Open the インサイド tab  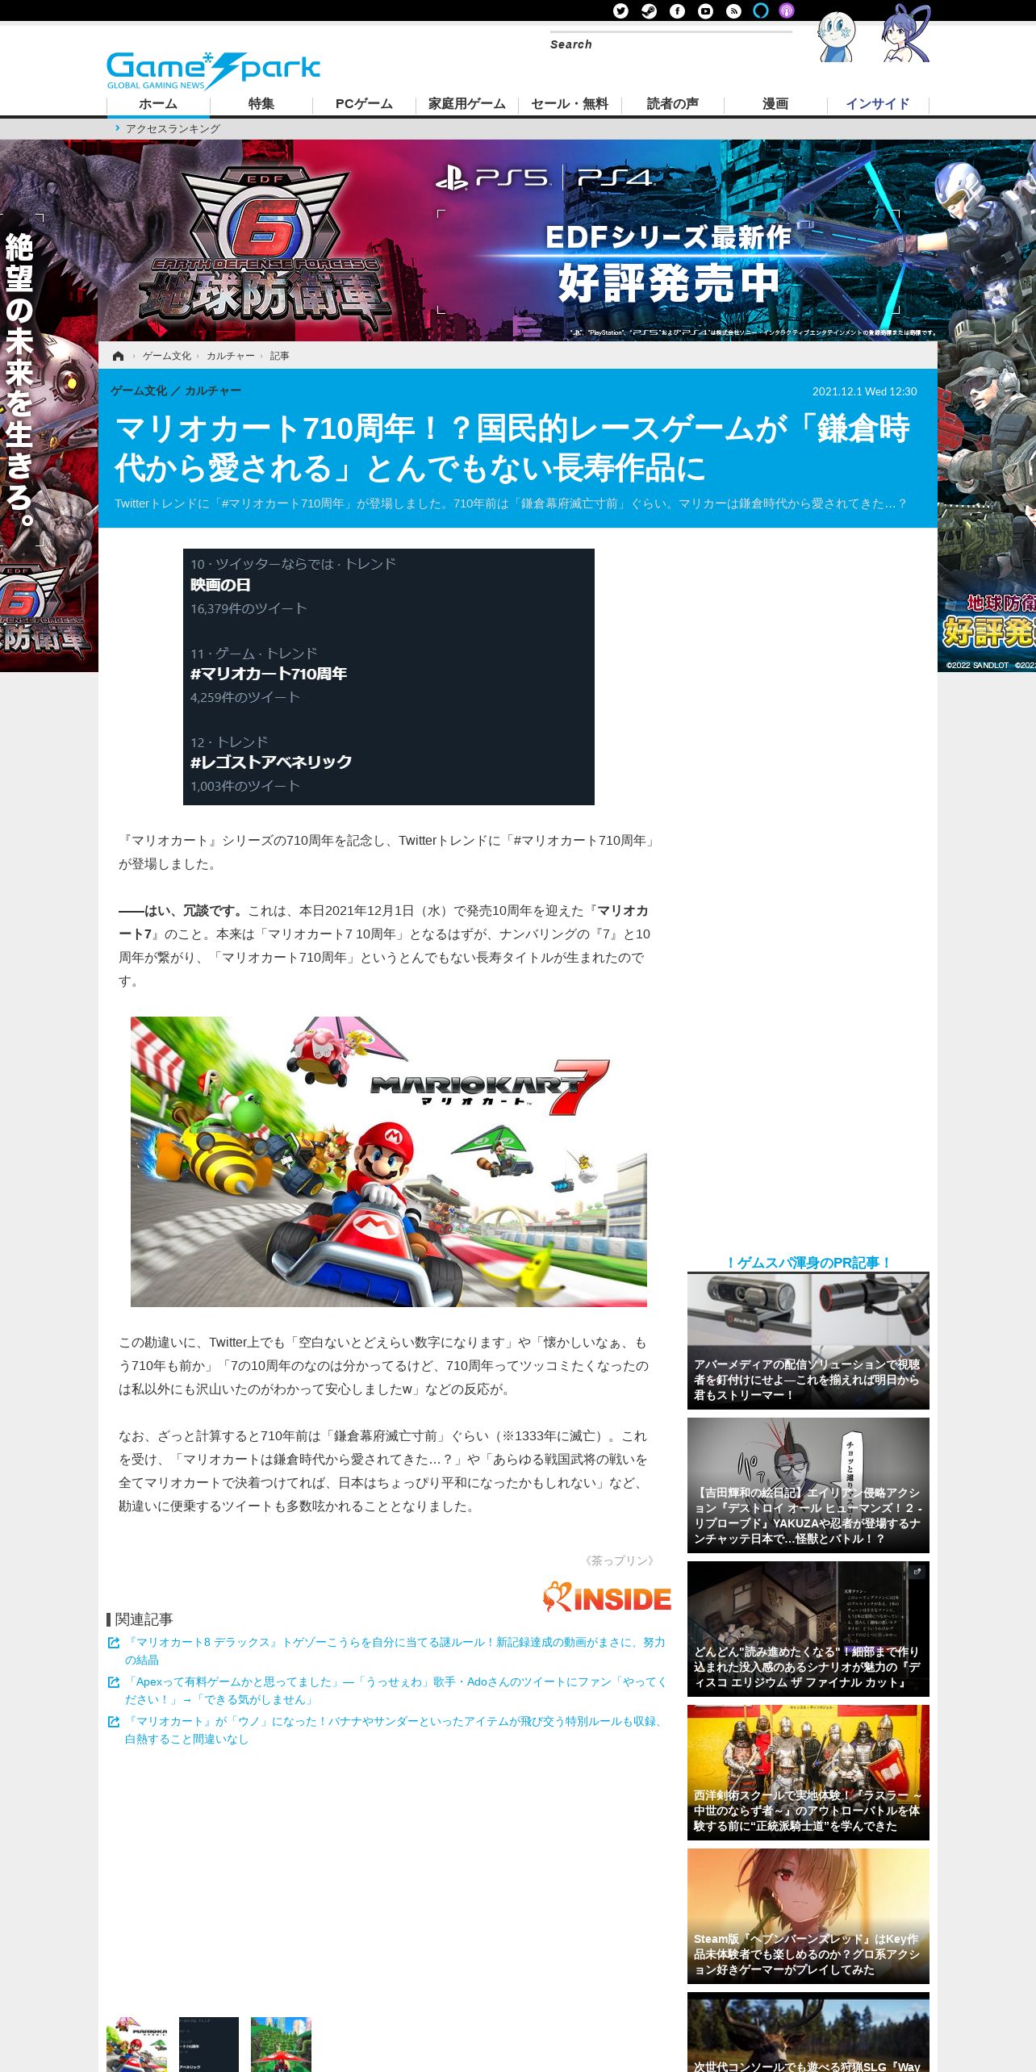[x=878, y=104]
